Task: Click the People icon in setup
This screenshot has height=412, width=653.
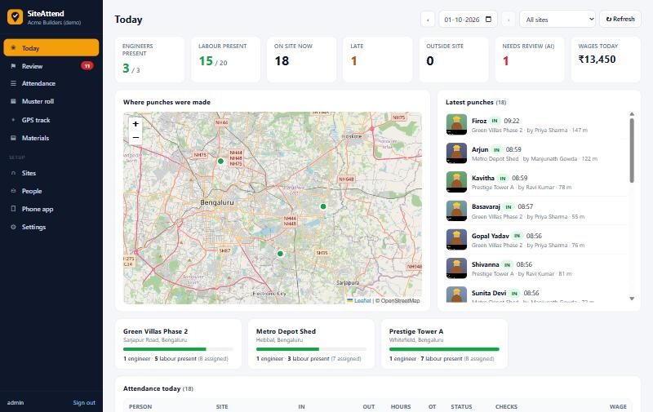Action: [13, 191]
